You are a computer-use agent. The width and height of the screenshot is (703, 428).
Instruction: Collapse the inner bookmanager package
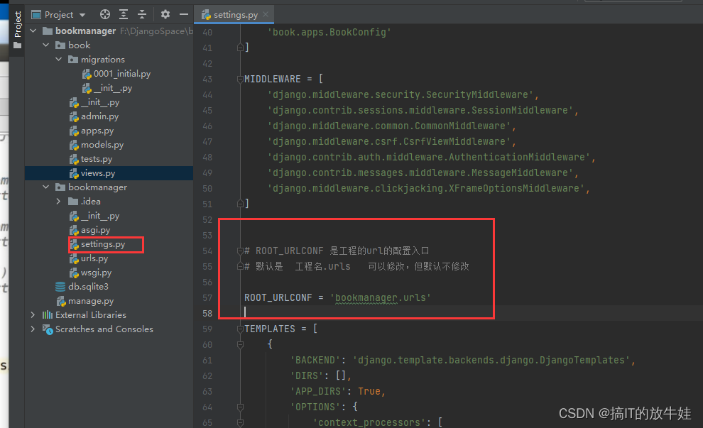45,187
